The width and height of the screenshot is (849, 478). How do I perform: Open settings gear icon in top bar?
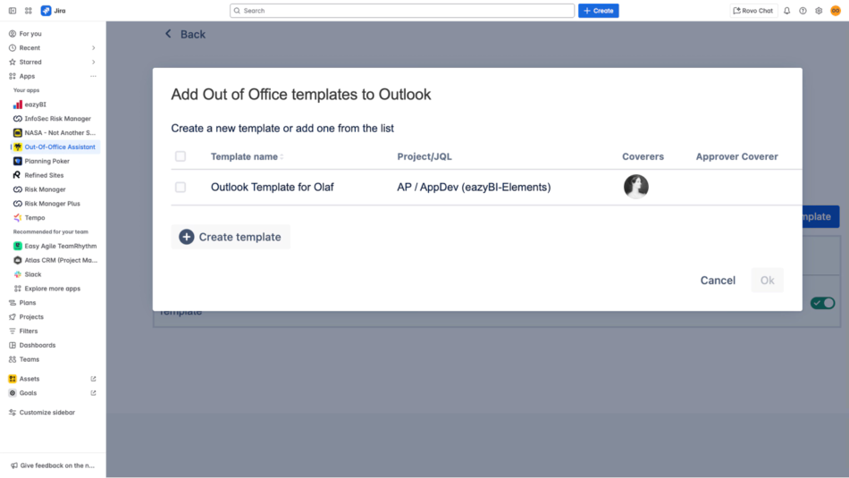[x=819, y=11]
